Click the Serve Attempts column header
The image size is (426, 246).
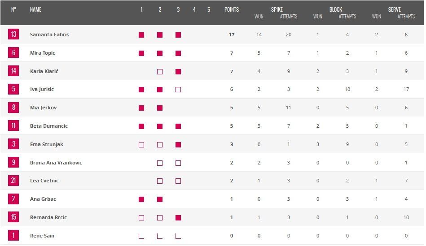[406, 17]
